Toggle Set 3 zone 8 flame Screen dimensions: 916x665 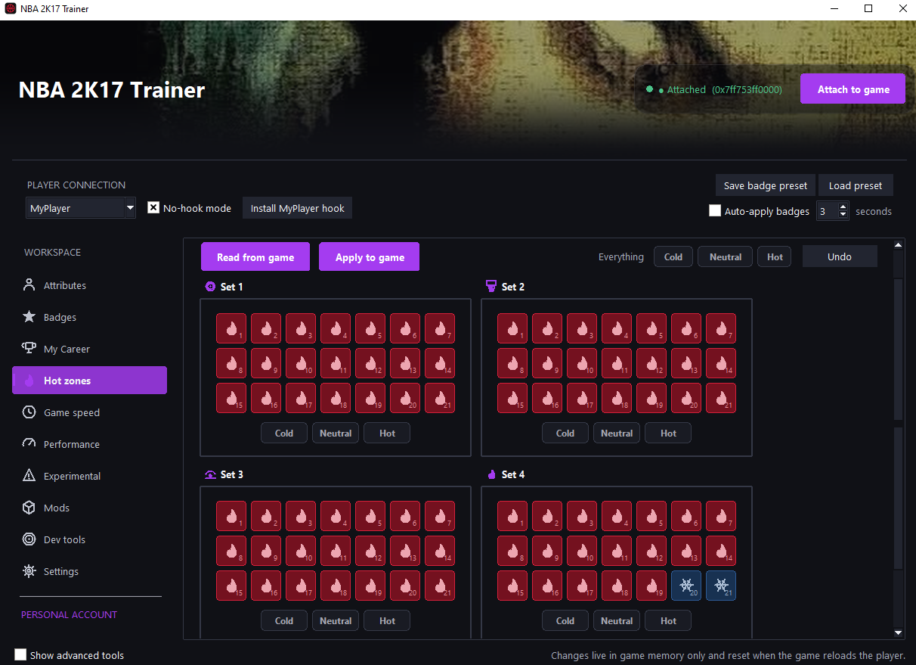[231, 551]
